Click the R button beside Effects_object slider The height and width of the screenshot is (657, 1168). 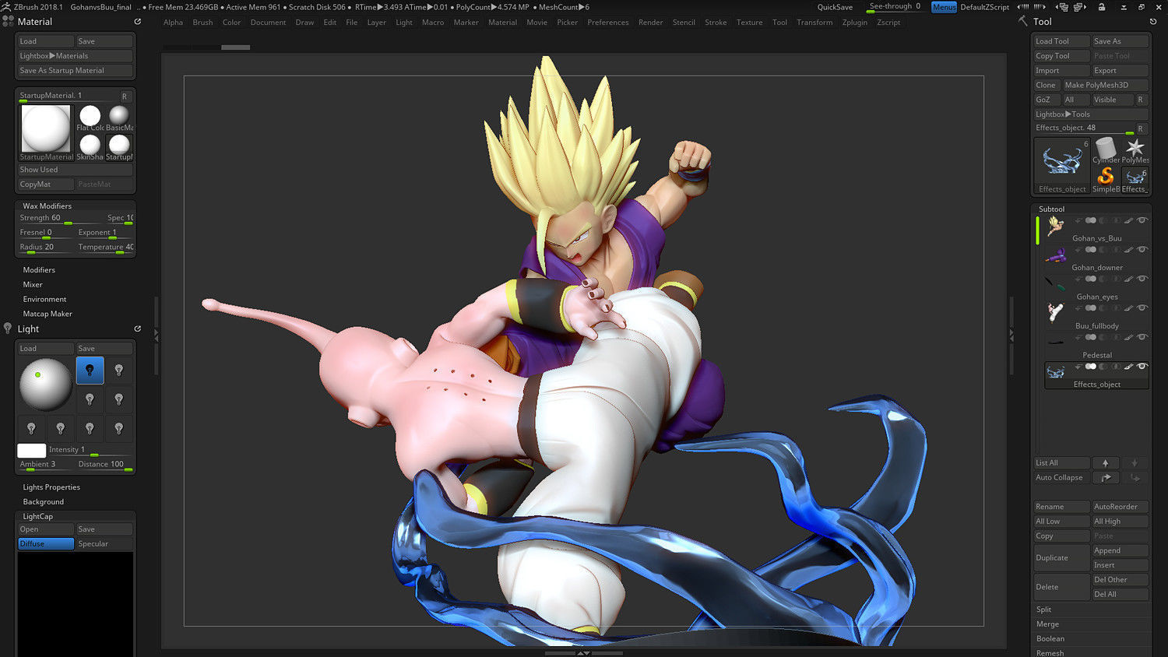pos(1141,128)
